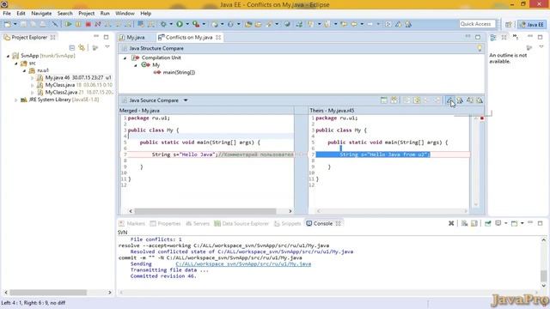The image size is (550, 309).
Task: Maximize the Project Explorer view
Action: click(x=106, y=37)
